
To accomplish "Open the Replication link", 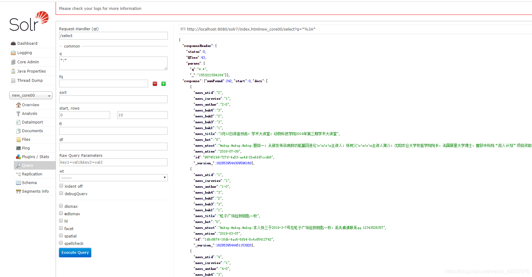I will [x=32, y=174].
